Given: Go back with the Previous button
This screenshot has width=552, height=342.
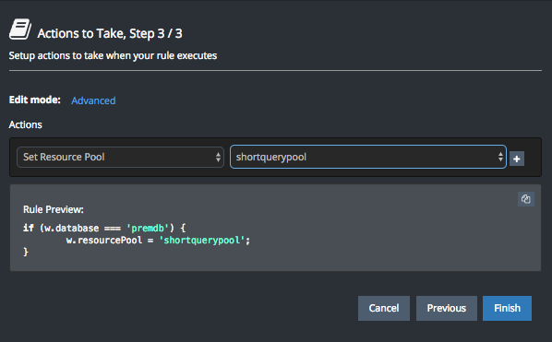Looking at the screenshot, I should [x=447, y=308].
